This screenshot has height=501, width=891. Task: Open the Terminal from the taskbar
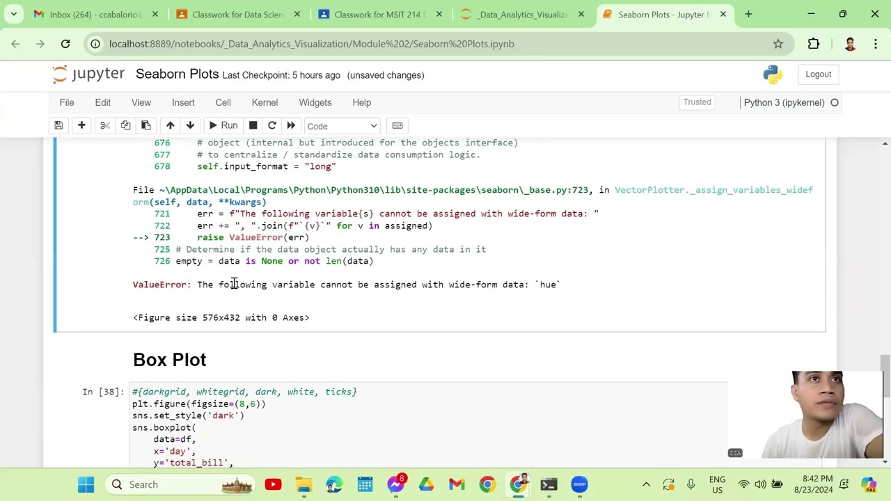549,484
